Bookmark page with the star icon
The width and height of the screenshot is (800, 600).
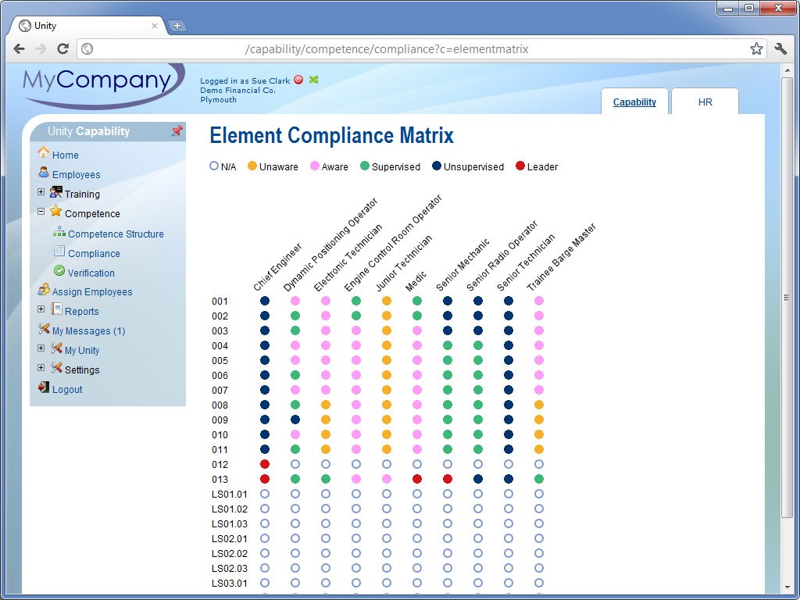pos(756,49)
